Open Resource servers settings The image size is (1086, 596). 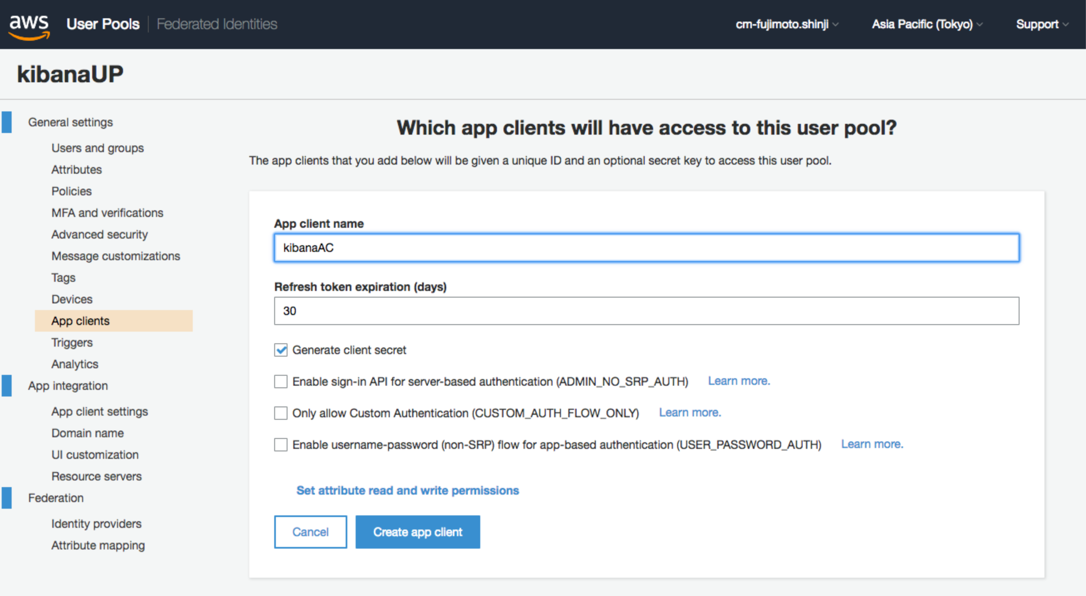[96, 476]
